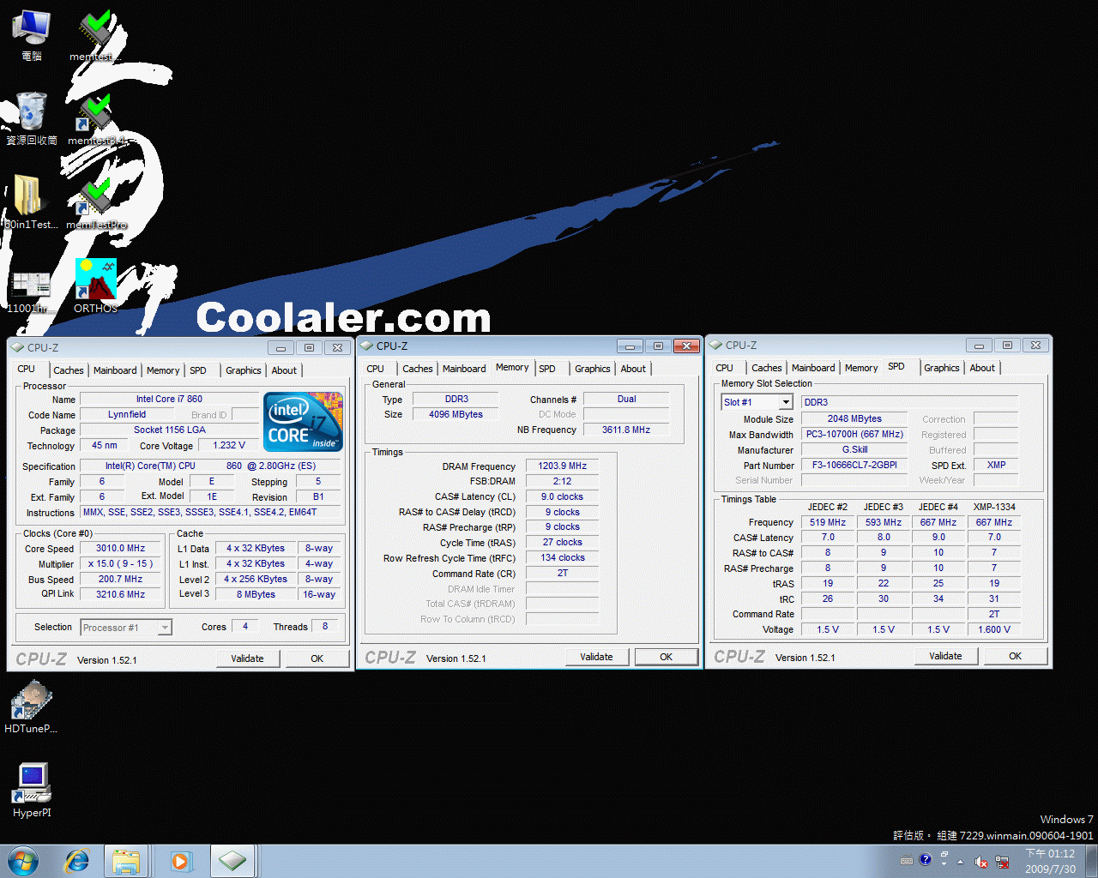Switch to Memory tab in SPD slot window
The height and width of the screenshot is (878, 1098).
tap(861, 368)
